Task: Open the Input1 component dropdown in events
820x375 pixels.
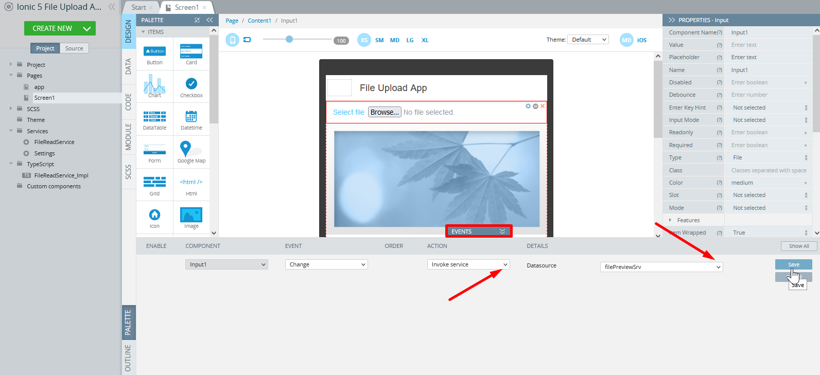Action: point(226,264)
